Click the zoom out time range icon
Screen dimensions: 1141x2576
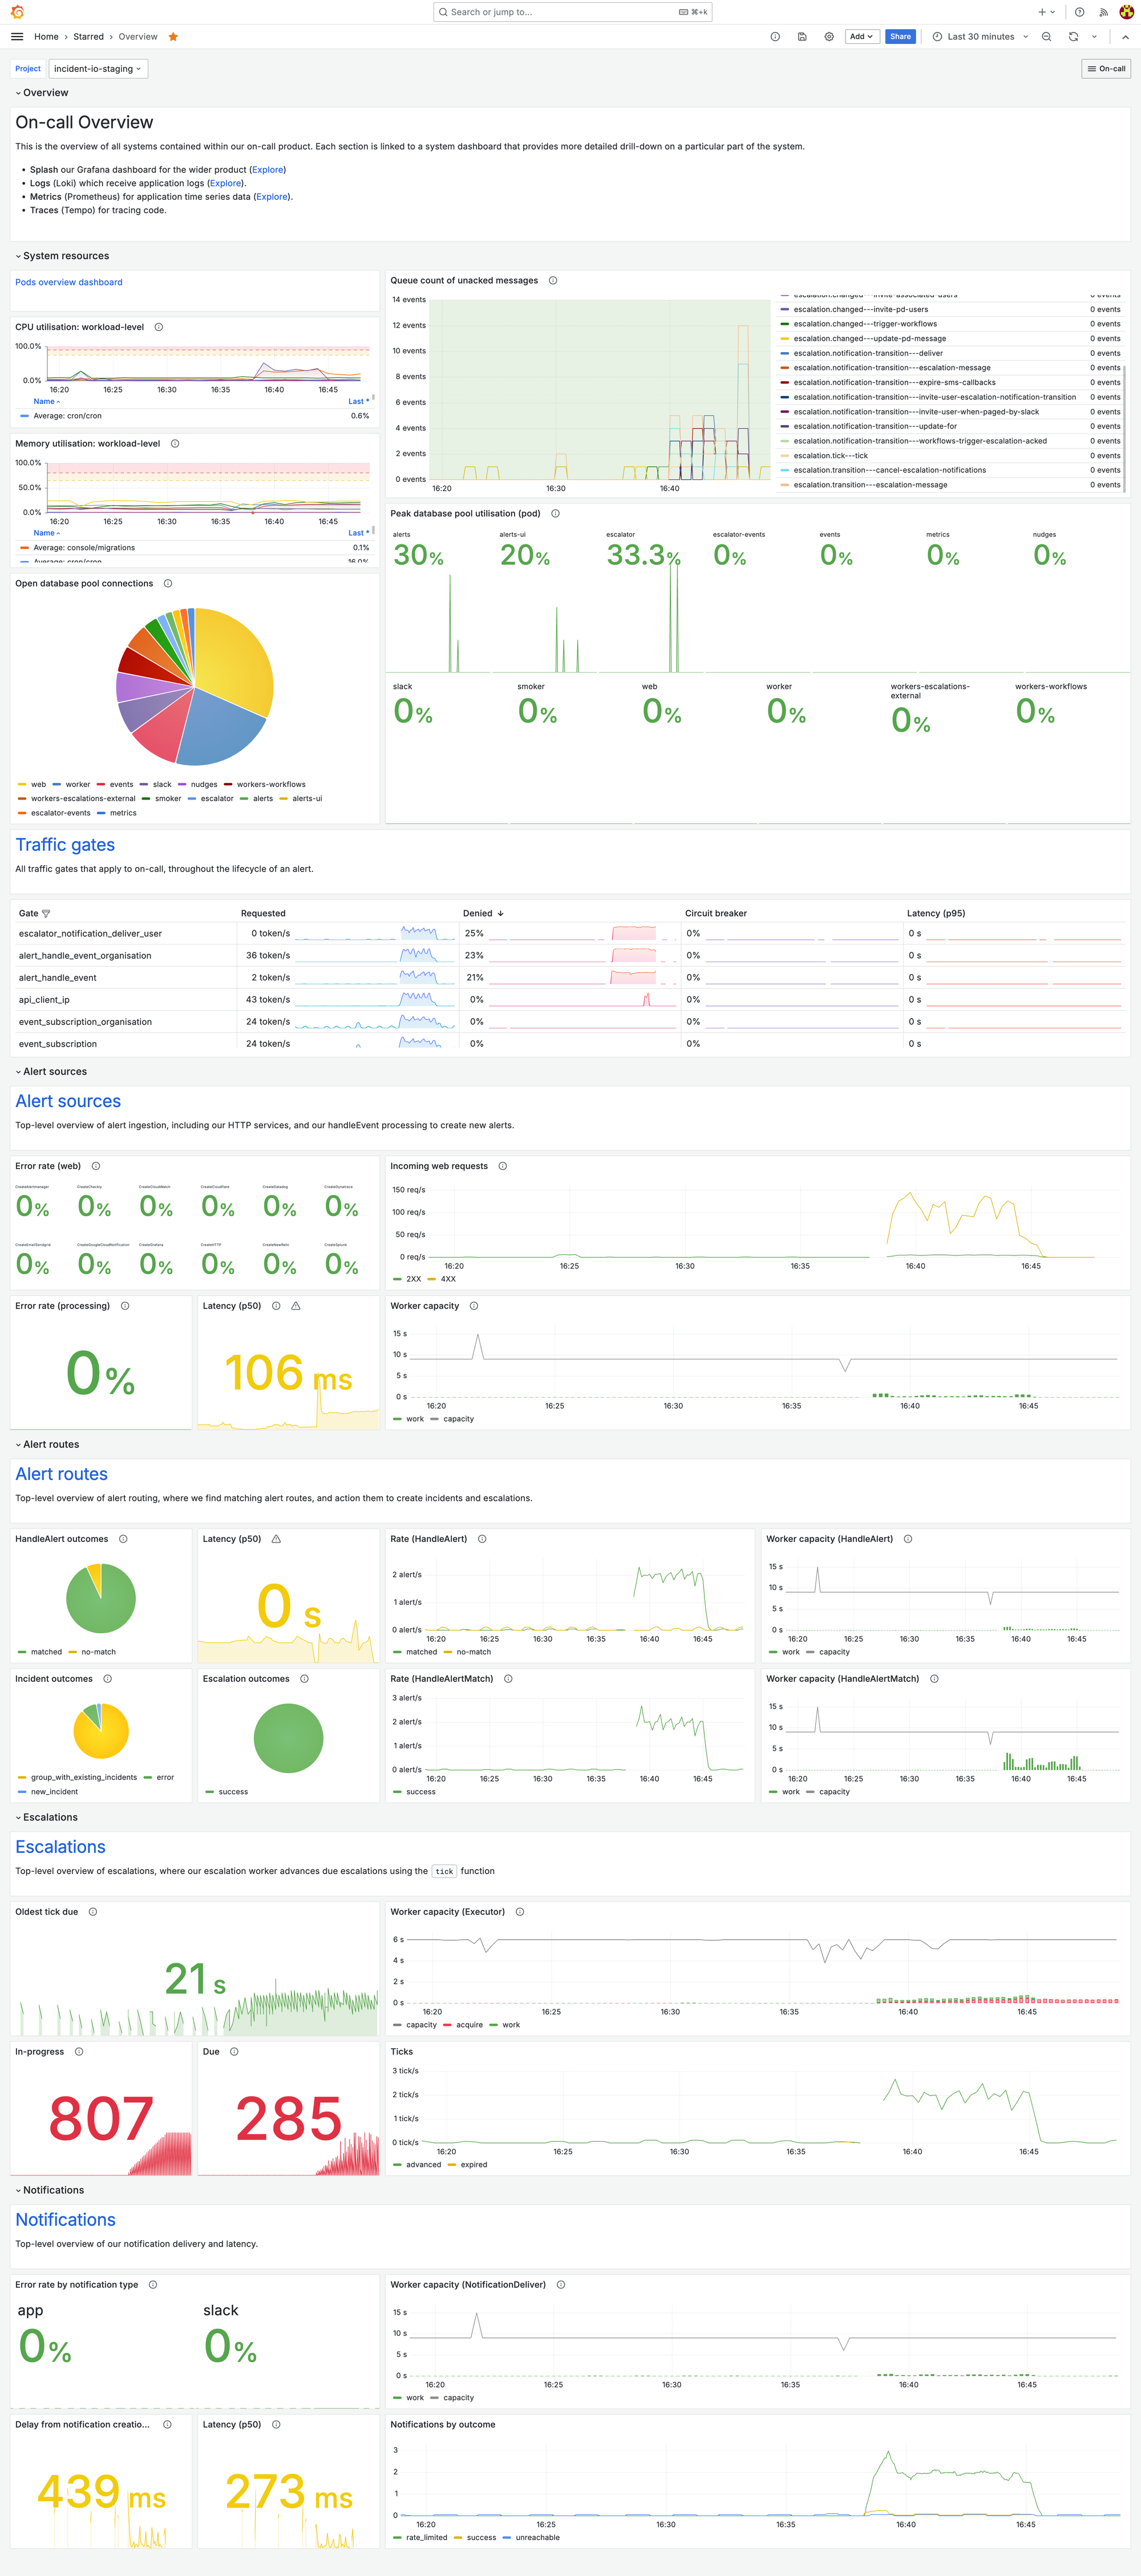(1046, 37)
